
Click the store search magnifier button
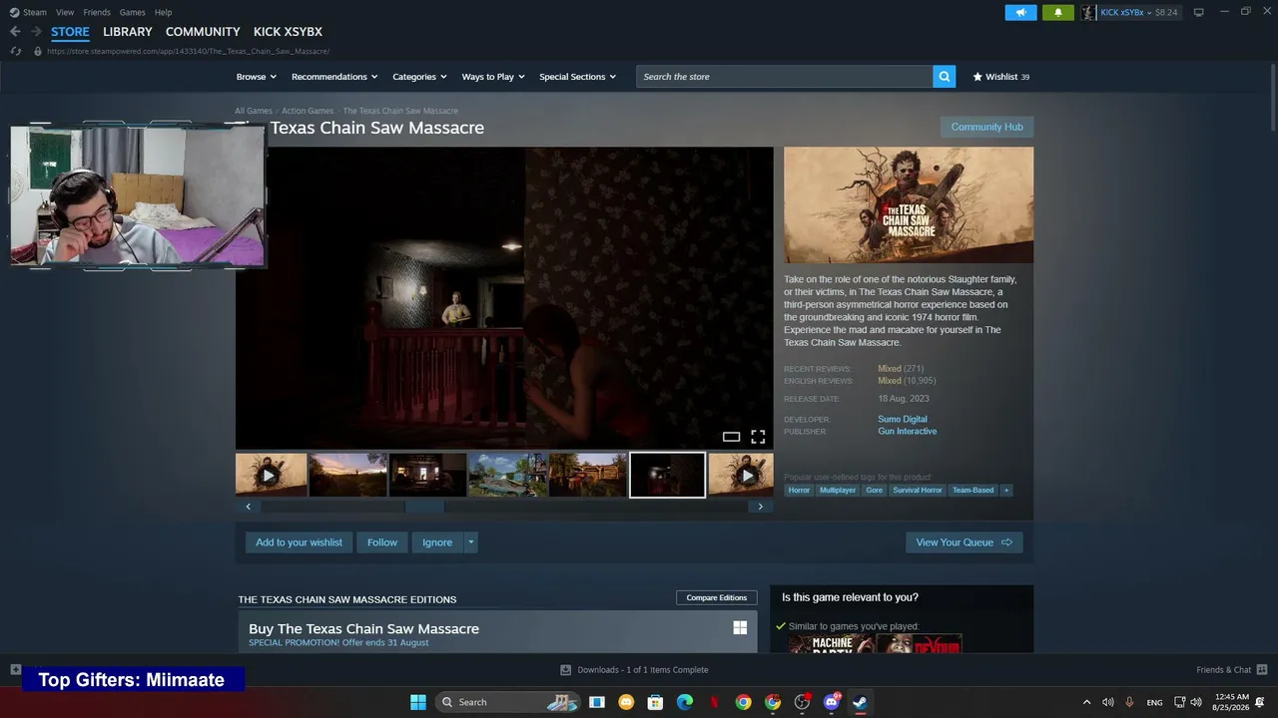(x=944, y=77)
